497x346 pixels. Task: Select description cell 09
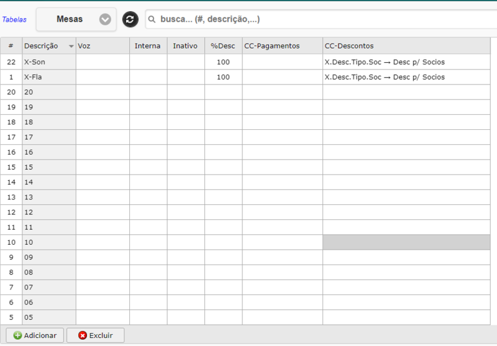[49, 257]
